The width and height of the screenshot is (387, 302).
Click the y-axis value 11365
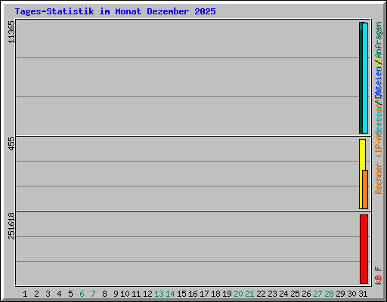tap(11, 32)
